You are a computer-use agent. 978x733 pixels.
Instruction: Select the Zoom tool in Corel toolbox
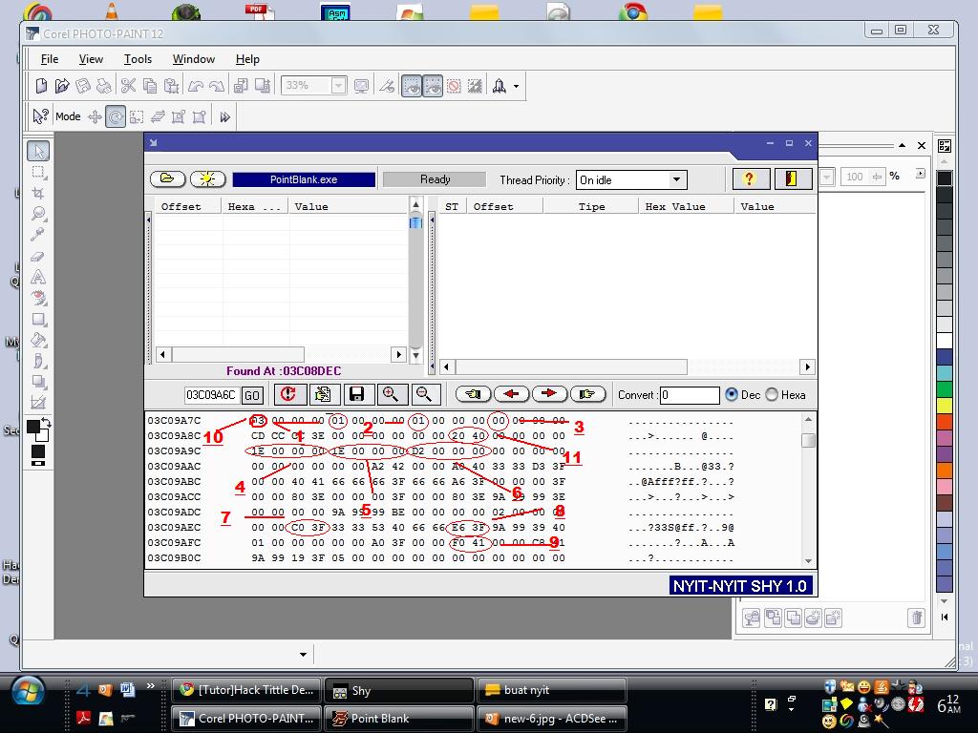[38, 214]
